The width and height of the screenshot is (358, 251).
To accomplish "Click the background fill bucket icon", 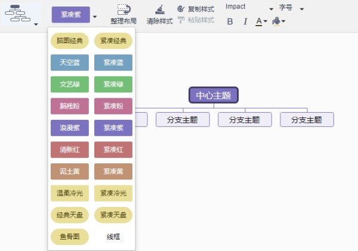I will coord(276,21).
